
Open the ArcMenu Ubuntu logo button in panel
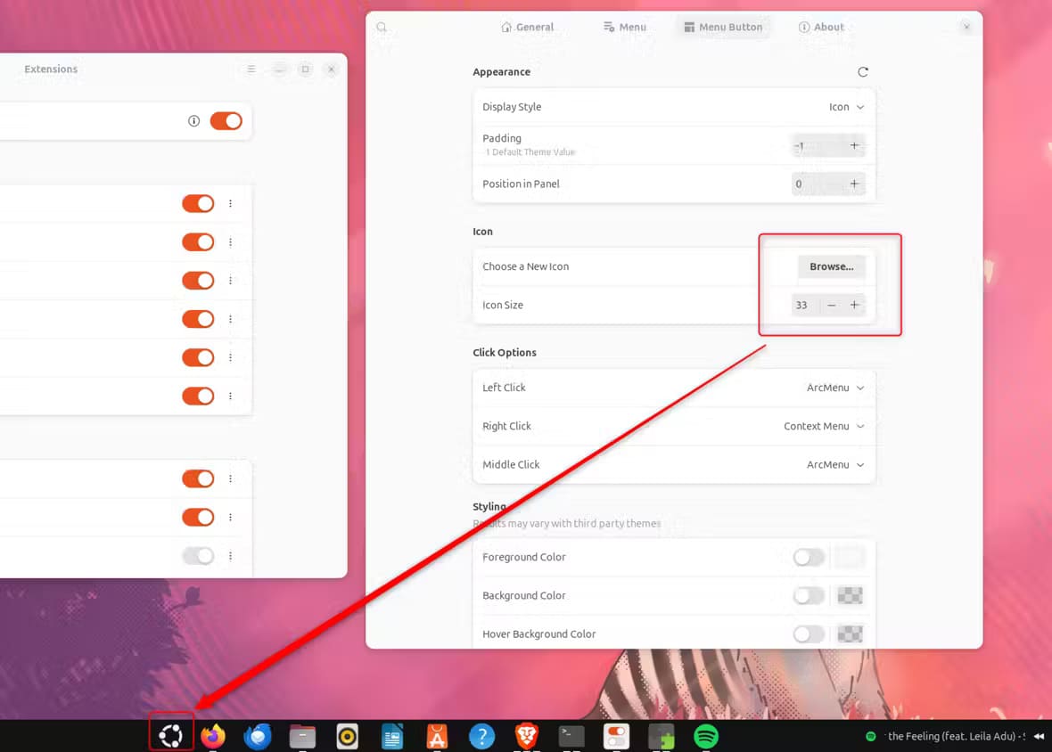171,735
